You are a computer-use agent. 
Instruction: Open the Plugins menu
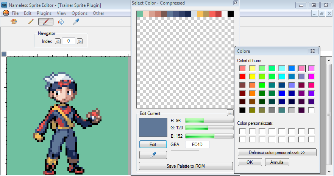pyautogui.click(x=44, y=13)
